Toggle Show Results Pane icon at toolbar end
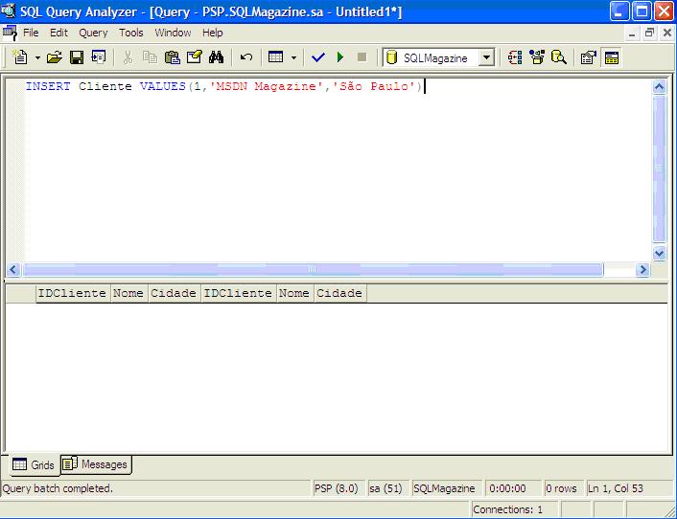The height and width of the screenshot is (519, 677). point(612,57)
